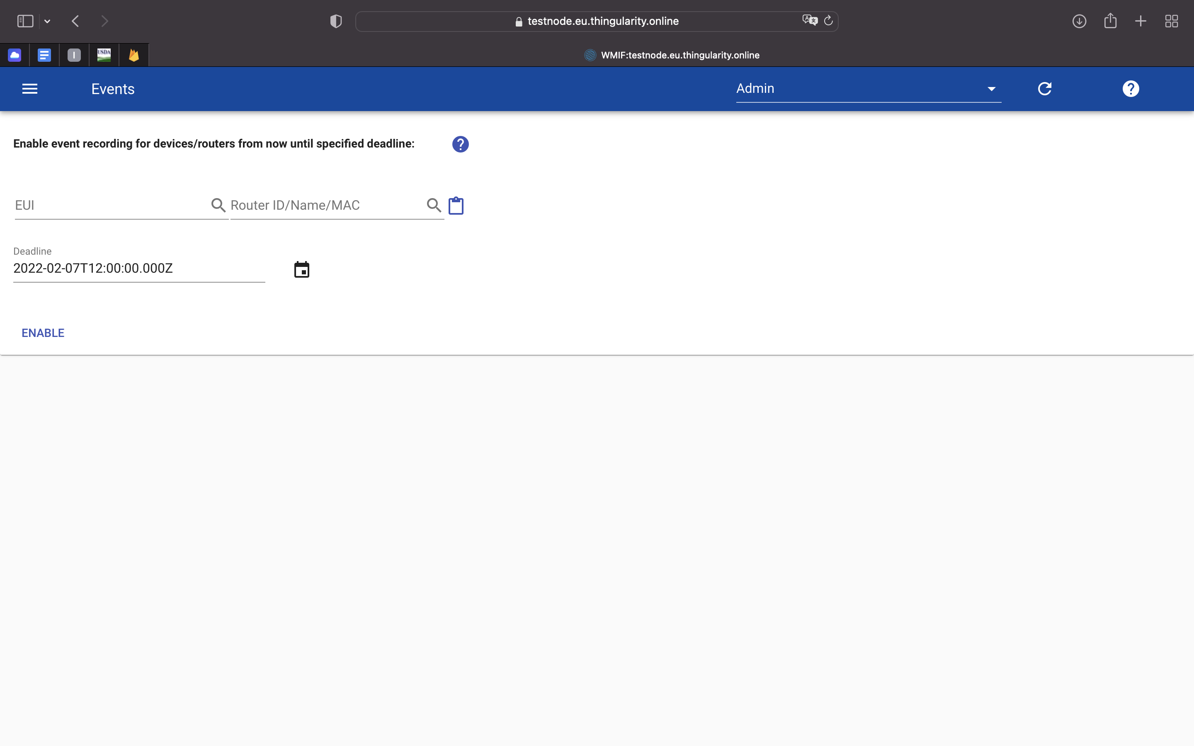
Task: Focus the Router ID/Name/MAC field
Action: [x=325, y=205]
